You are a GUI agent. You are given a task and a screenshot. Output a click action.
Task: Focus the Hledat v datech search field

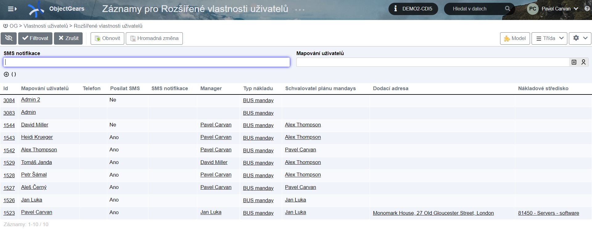[475, 9]
